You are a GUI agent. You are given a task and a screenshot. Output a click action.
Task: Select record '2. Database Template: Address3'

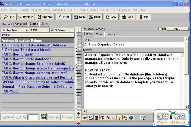pyautogui.click(x=38, y=50)
